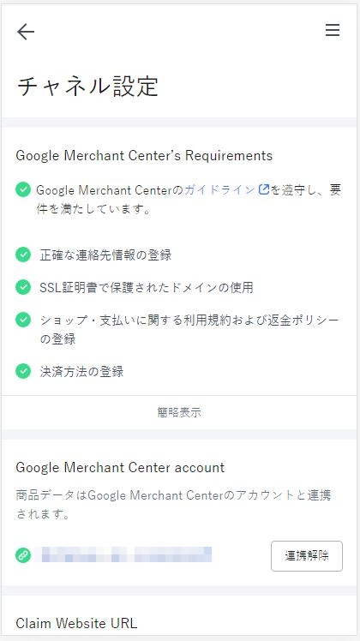
Task: Click the blurred Merchant Center account ID
Action: pyautogui.click(x=123, y=554)
